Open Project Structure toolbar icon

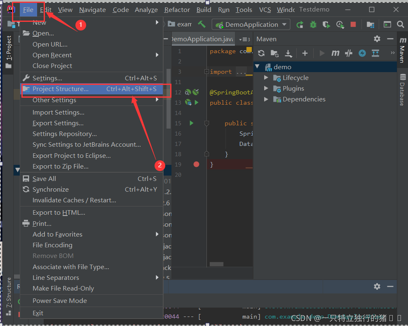(370, 24)
